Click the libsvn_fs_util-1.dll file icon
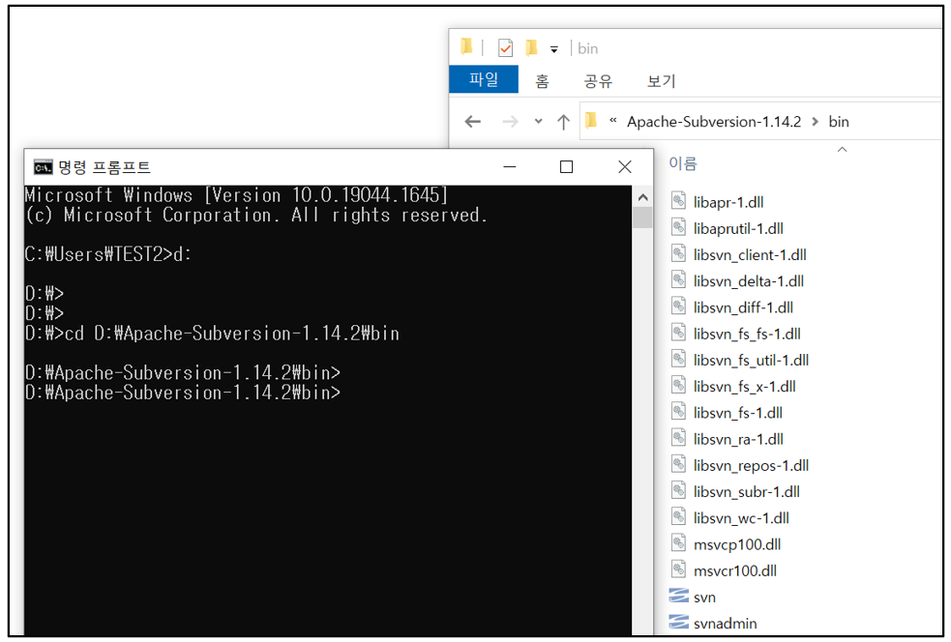The height and width of the screenshot is (642, 951). tap(679, 359)
